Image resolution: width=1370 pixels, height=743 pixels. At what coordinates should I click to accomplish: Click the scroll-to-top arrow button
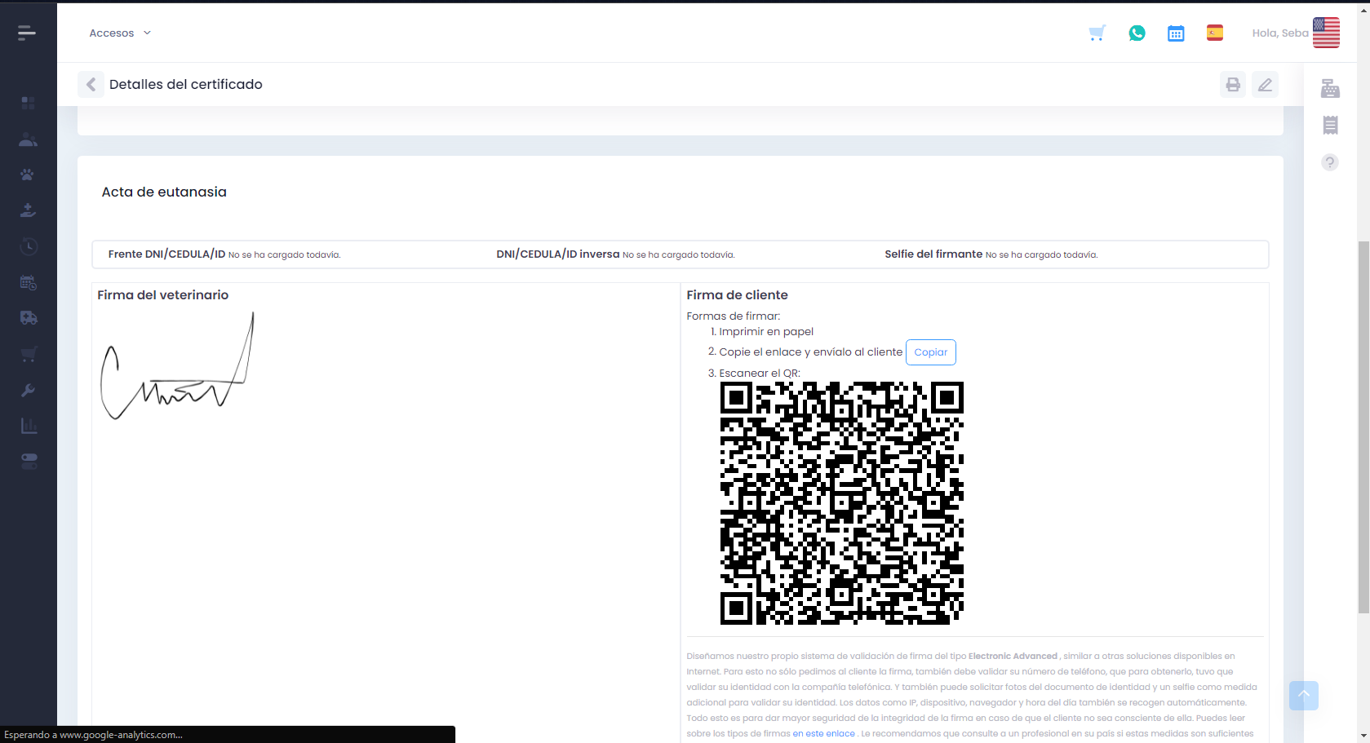click(x=1304, y=696)
